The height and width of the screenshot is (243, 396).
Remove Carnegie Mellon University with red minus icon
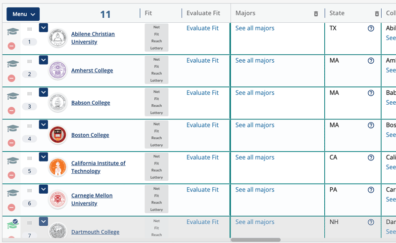pos(11,207)
